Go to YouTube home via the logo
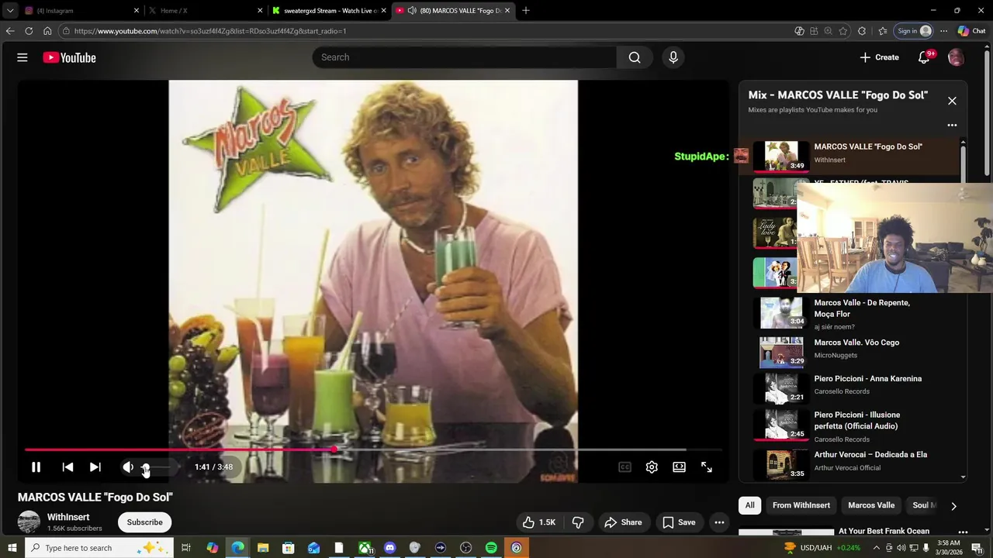 click(x=69, y=57)
